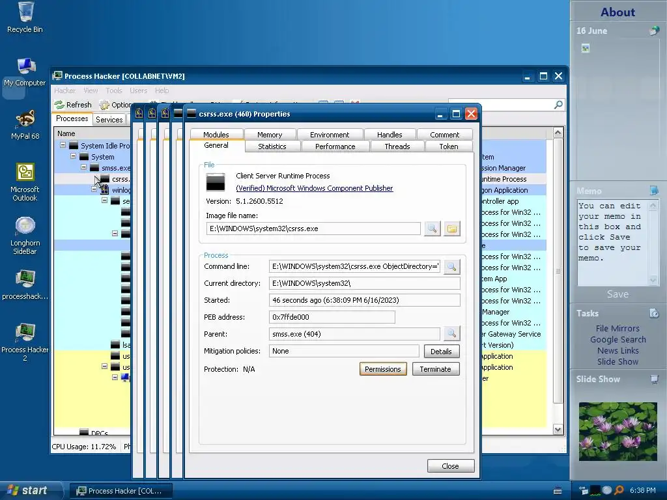Viewport: 667px width, 500px height.
Task: Click the Image file name field
Action: pyautogui.click(x=314, y=229)
